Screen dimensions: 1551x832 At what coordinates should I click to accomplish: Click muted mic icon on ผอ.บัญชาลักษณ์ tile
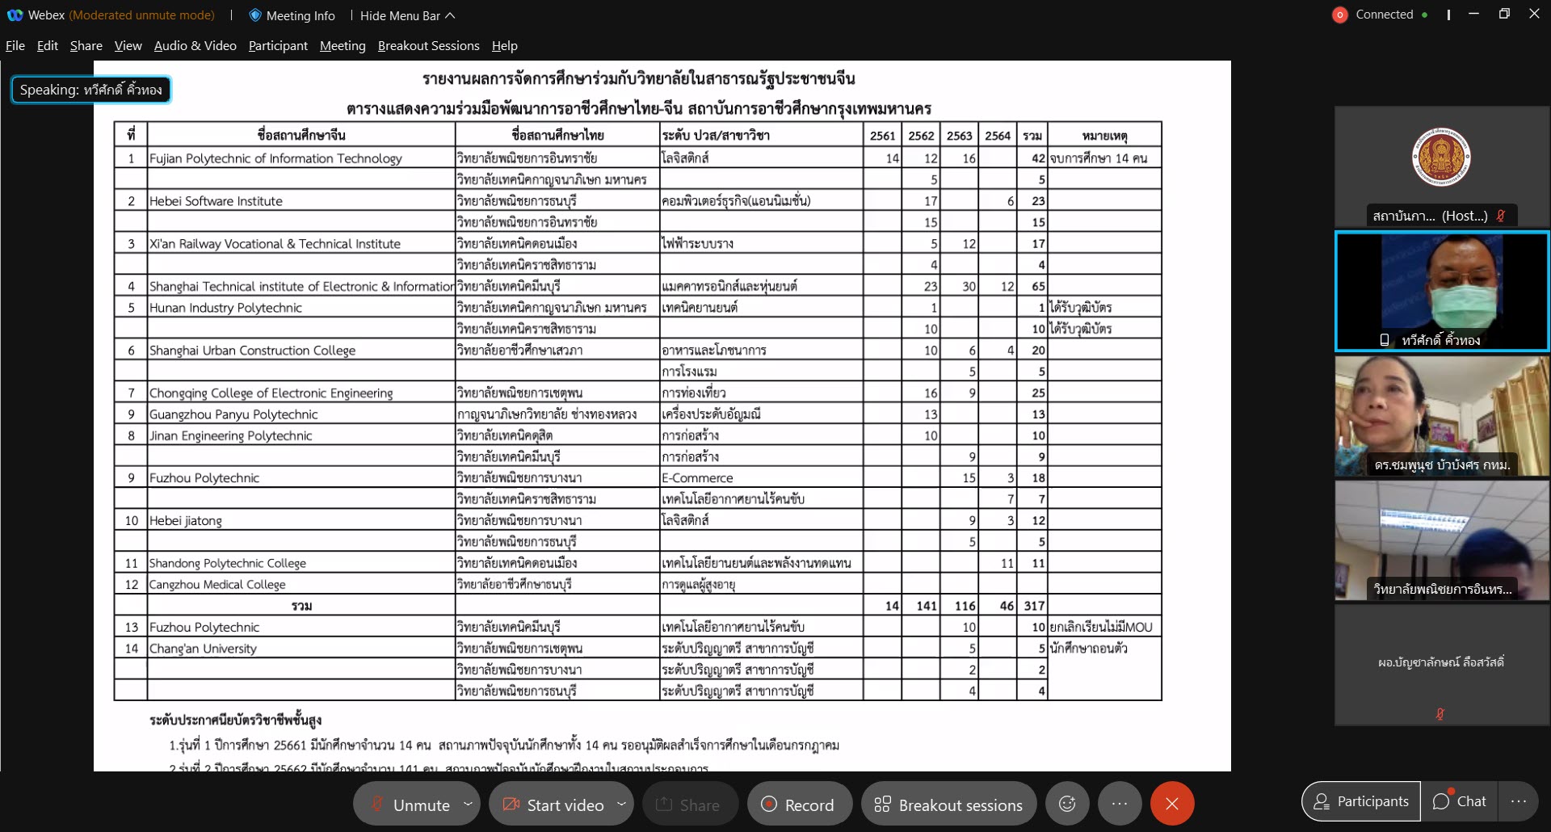pos(1440,714)
